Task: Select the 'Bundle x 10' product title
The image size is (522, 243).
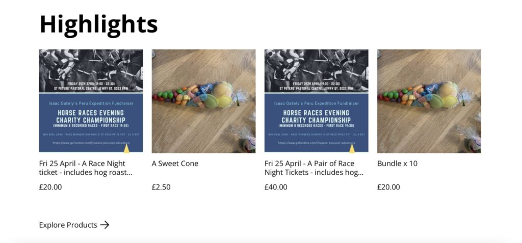Action: coord(397,164)
